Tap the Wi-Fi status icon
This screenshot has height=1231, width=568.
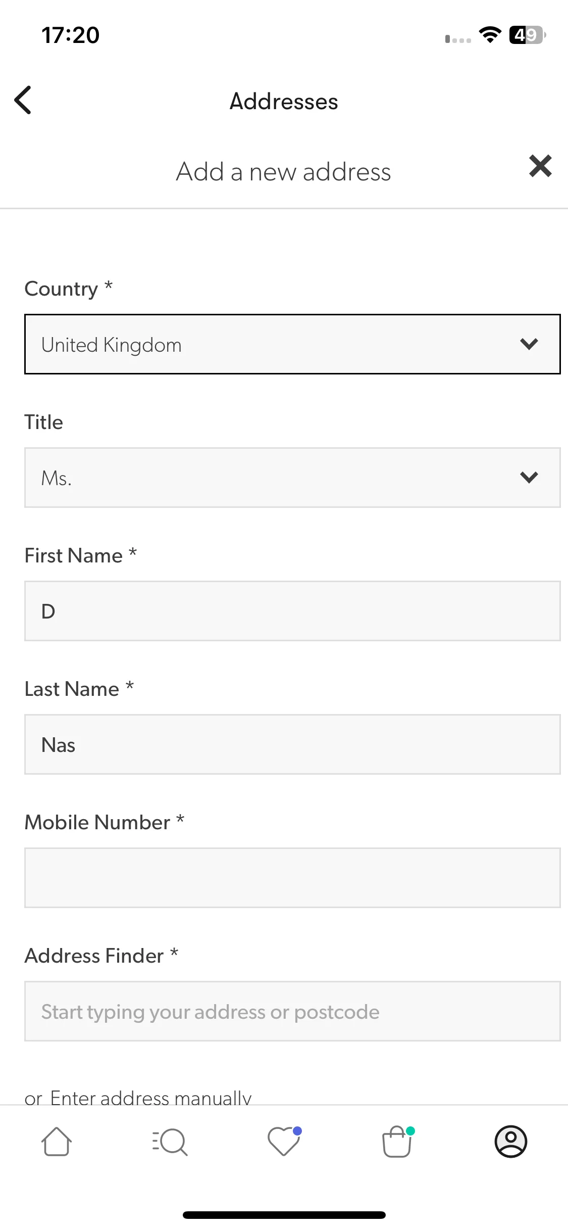(490, 35)
